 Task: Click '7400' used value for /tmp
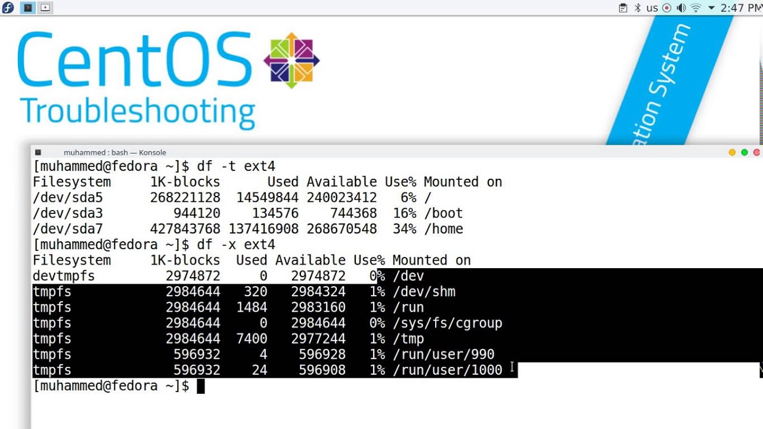coord(252,339)
